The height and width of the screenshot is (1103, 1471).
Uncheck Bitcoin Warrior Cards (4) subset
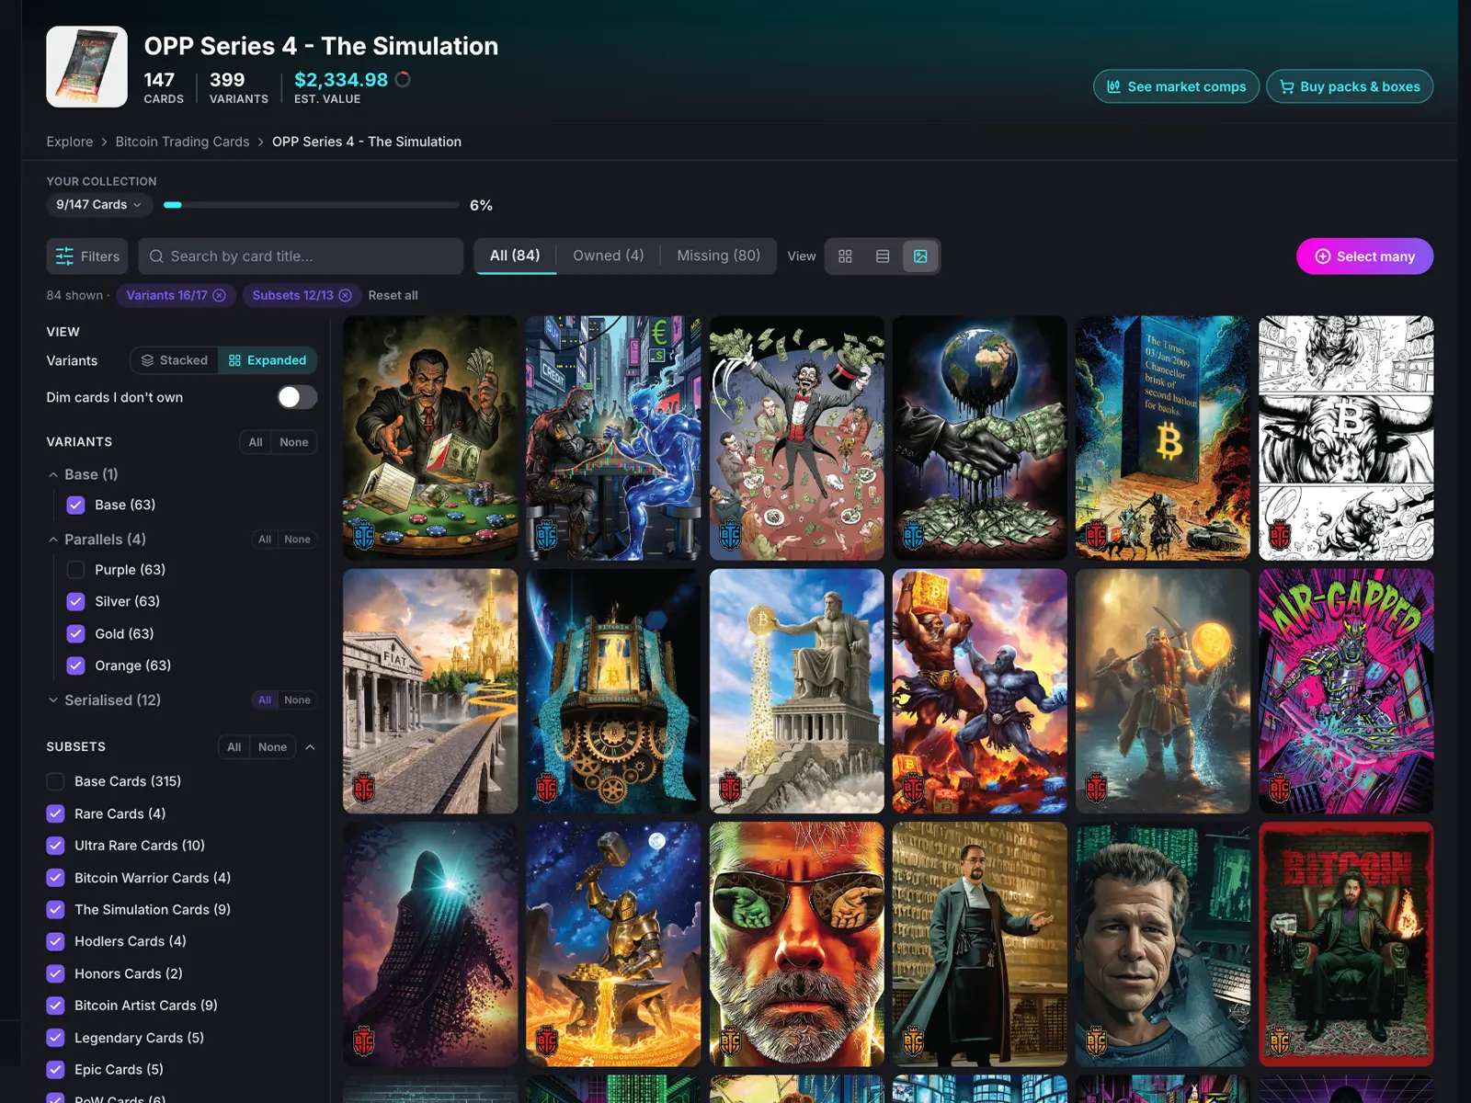coord(55,878)
